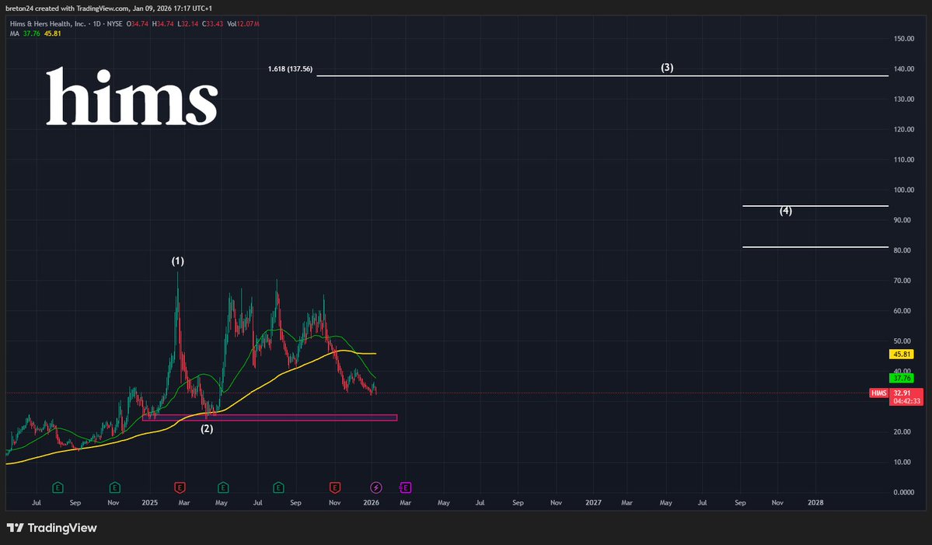Select the wave (3) label near the top line
This screenshot has width=932, height=545.
pos(667,68)
